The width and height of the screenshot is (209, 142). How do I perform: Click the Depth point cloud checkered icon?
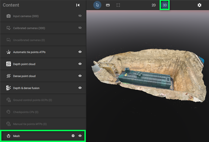pyautogui.click(x=8, y=64)
